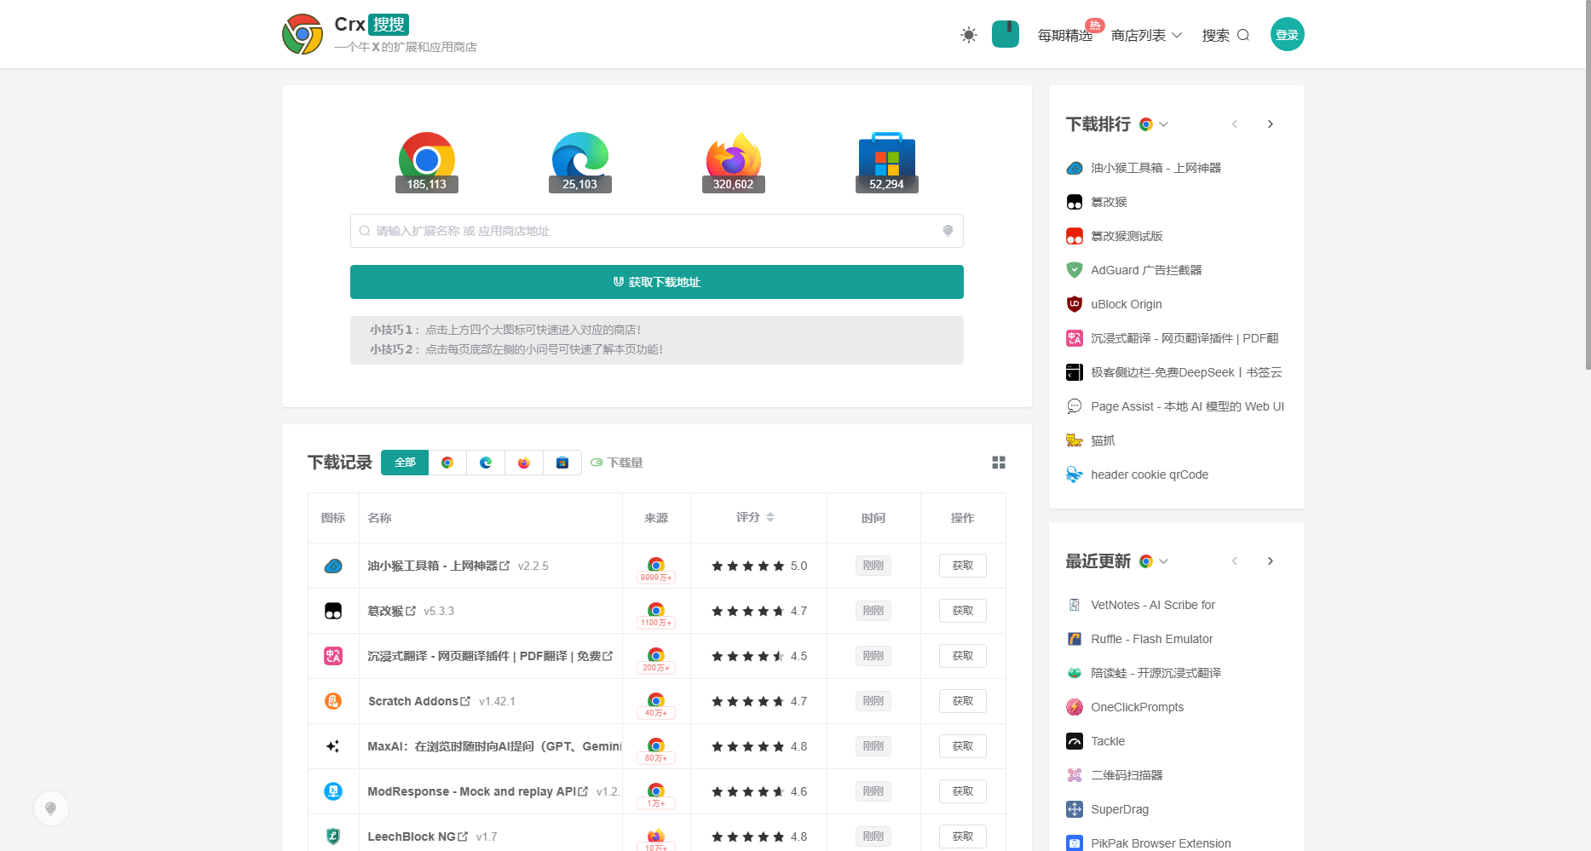The height and width of the screenshot is (851, 1591).
Task: Select the 全部 filter tab
Action: (x=405, y=463)
